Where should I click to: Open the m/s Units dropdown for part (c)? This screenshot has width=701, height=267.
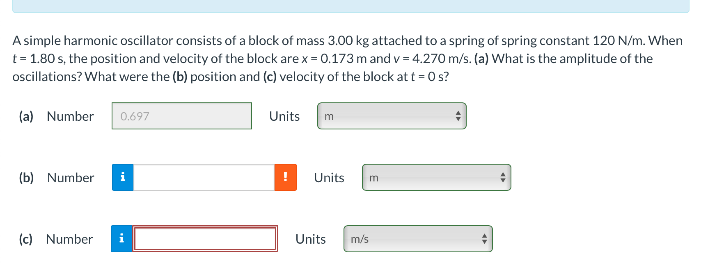(x=418, y=239)
